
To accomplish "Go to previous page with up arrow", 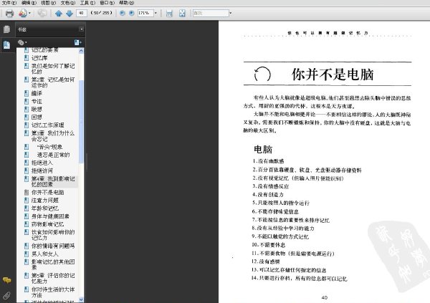I will [x=59, y=13].
